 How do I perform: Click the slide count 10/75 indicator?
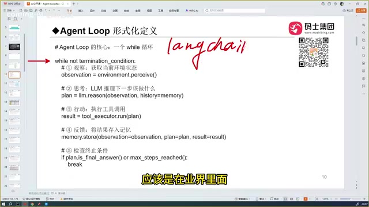click(10, 199)
